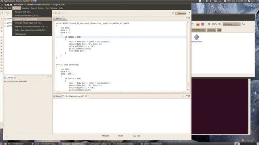Minimize the bottom Tasks panel
Screen dimensions: 259x145
pyautogui.click(x=187, y=96)
